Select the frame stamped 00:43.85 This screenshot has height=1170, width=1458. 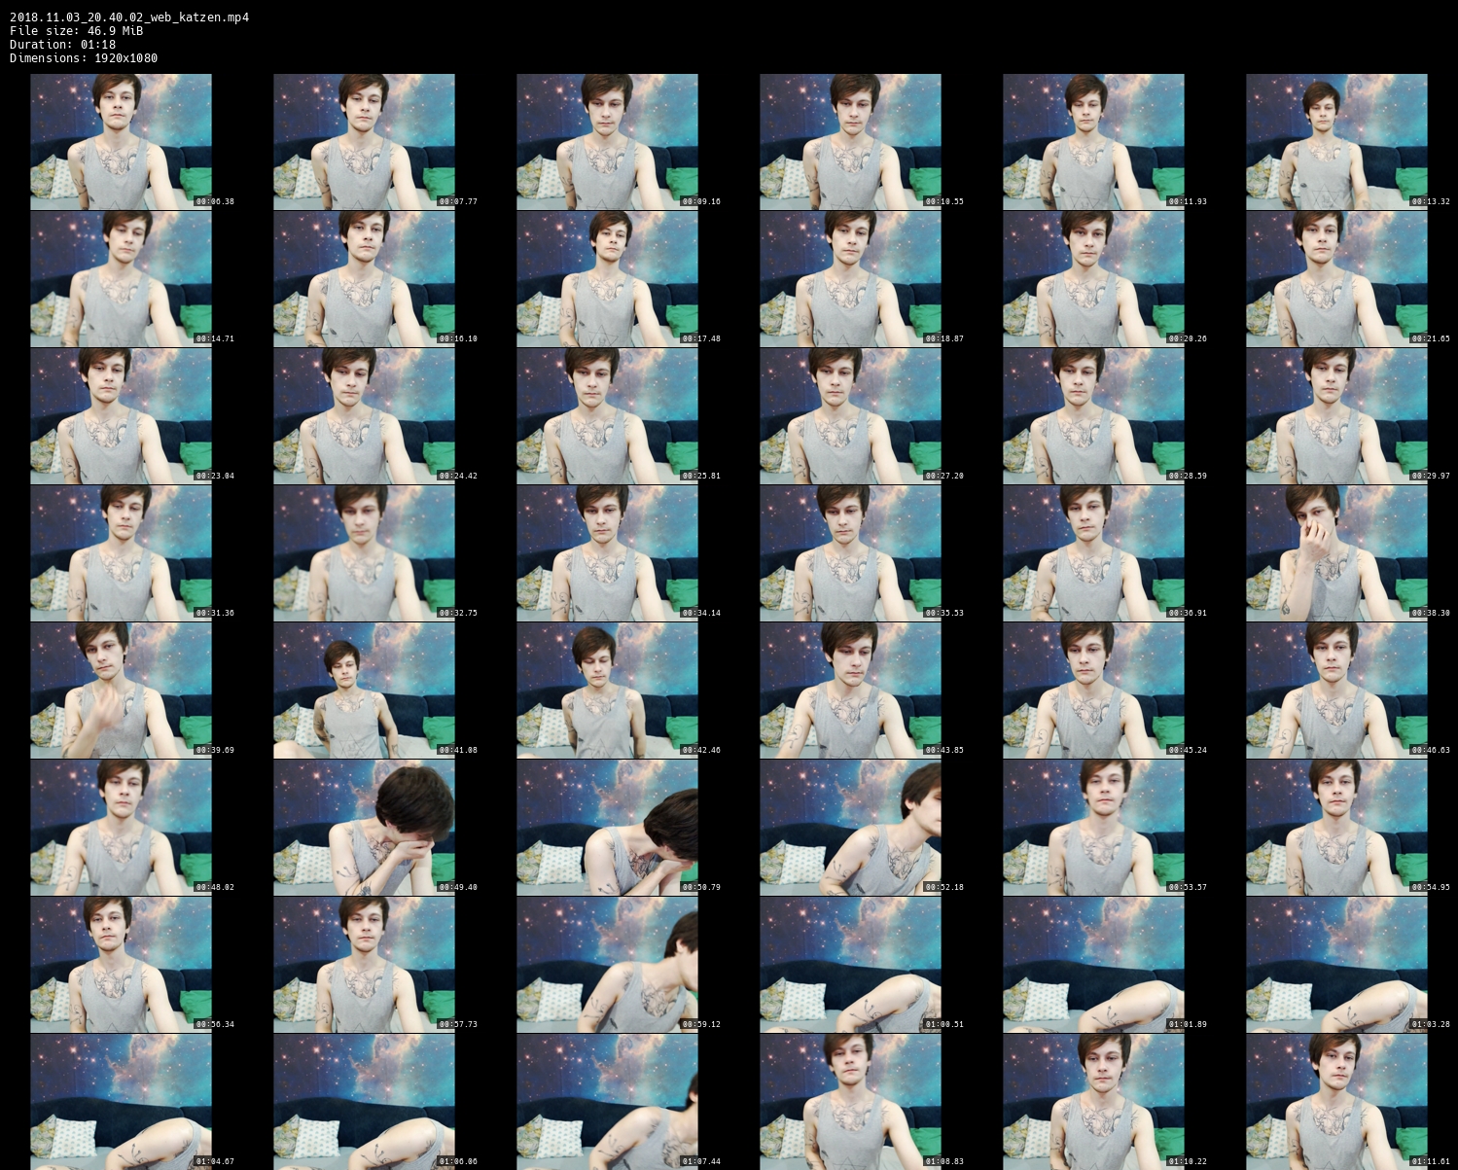pyautogui.click(x=850, y=691)
